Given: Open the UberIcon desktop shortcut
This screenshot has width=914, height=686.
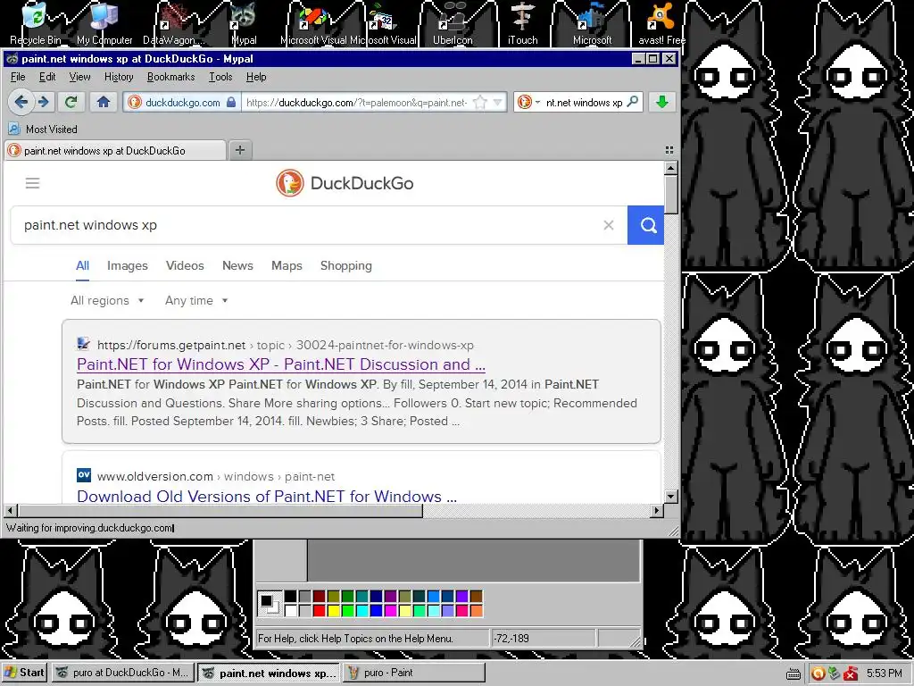Looking at the screenshot, I should [453, 24].
